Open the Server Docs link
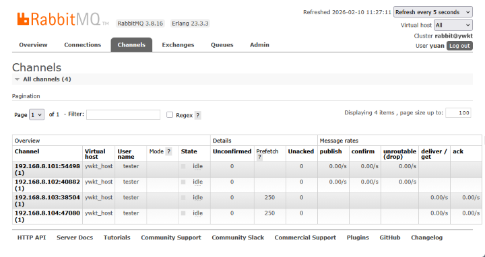The width and height of the screenshot is (485, 257). click(x=75, y=237)
